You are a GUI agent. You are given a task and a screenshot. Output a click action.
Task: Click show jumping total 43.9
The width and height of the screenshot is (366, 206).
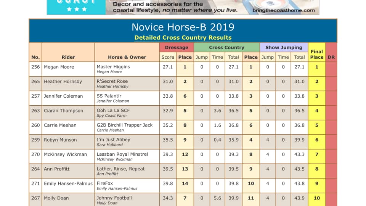[299, 198]
